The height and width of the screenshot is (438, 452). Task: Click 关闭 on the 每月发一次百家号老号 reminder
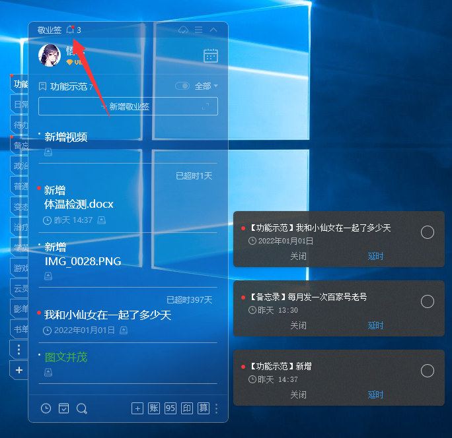[298, 325]
